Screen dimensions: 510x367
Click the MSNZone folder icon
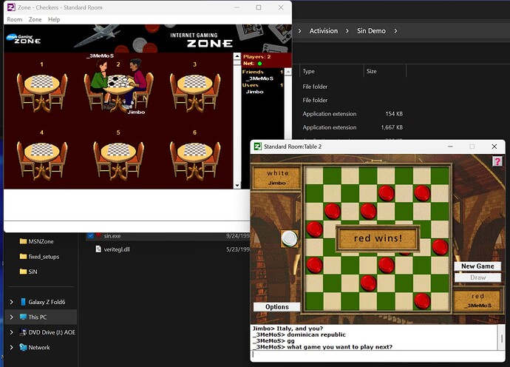pyautogui.click(x=23, y=241)
